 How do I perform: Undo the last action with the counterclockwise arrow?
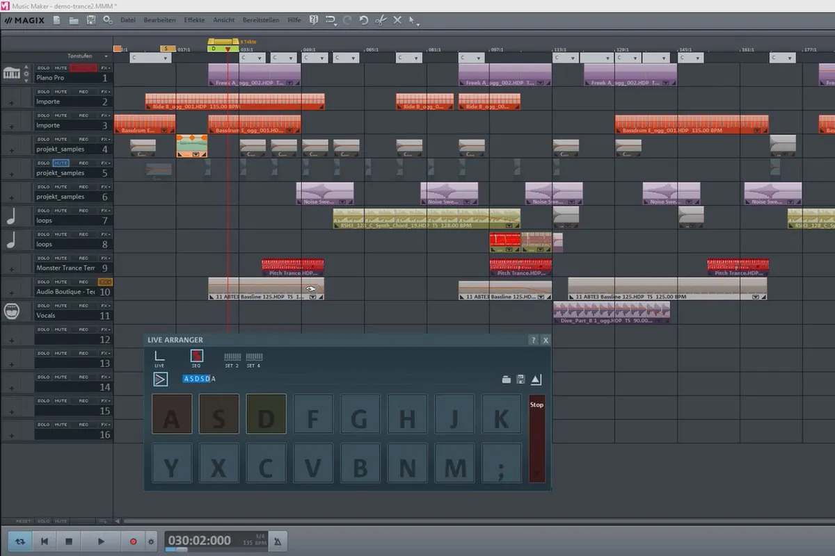click(363, 20)
